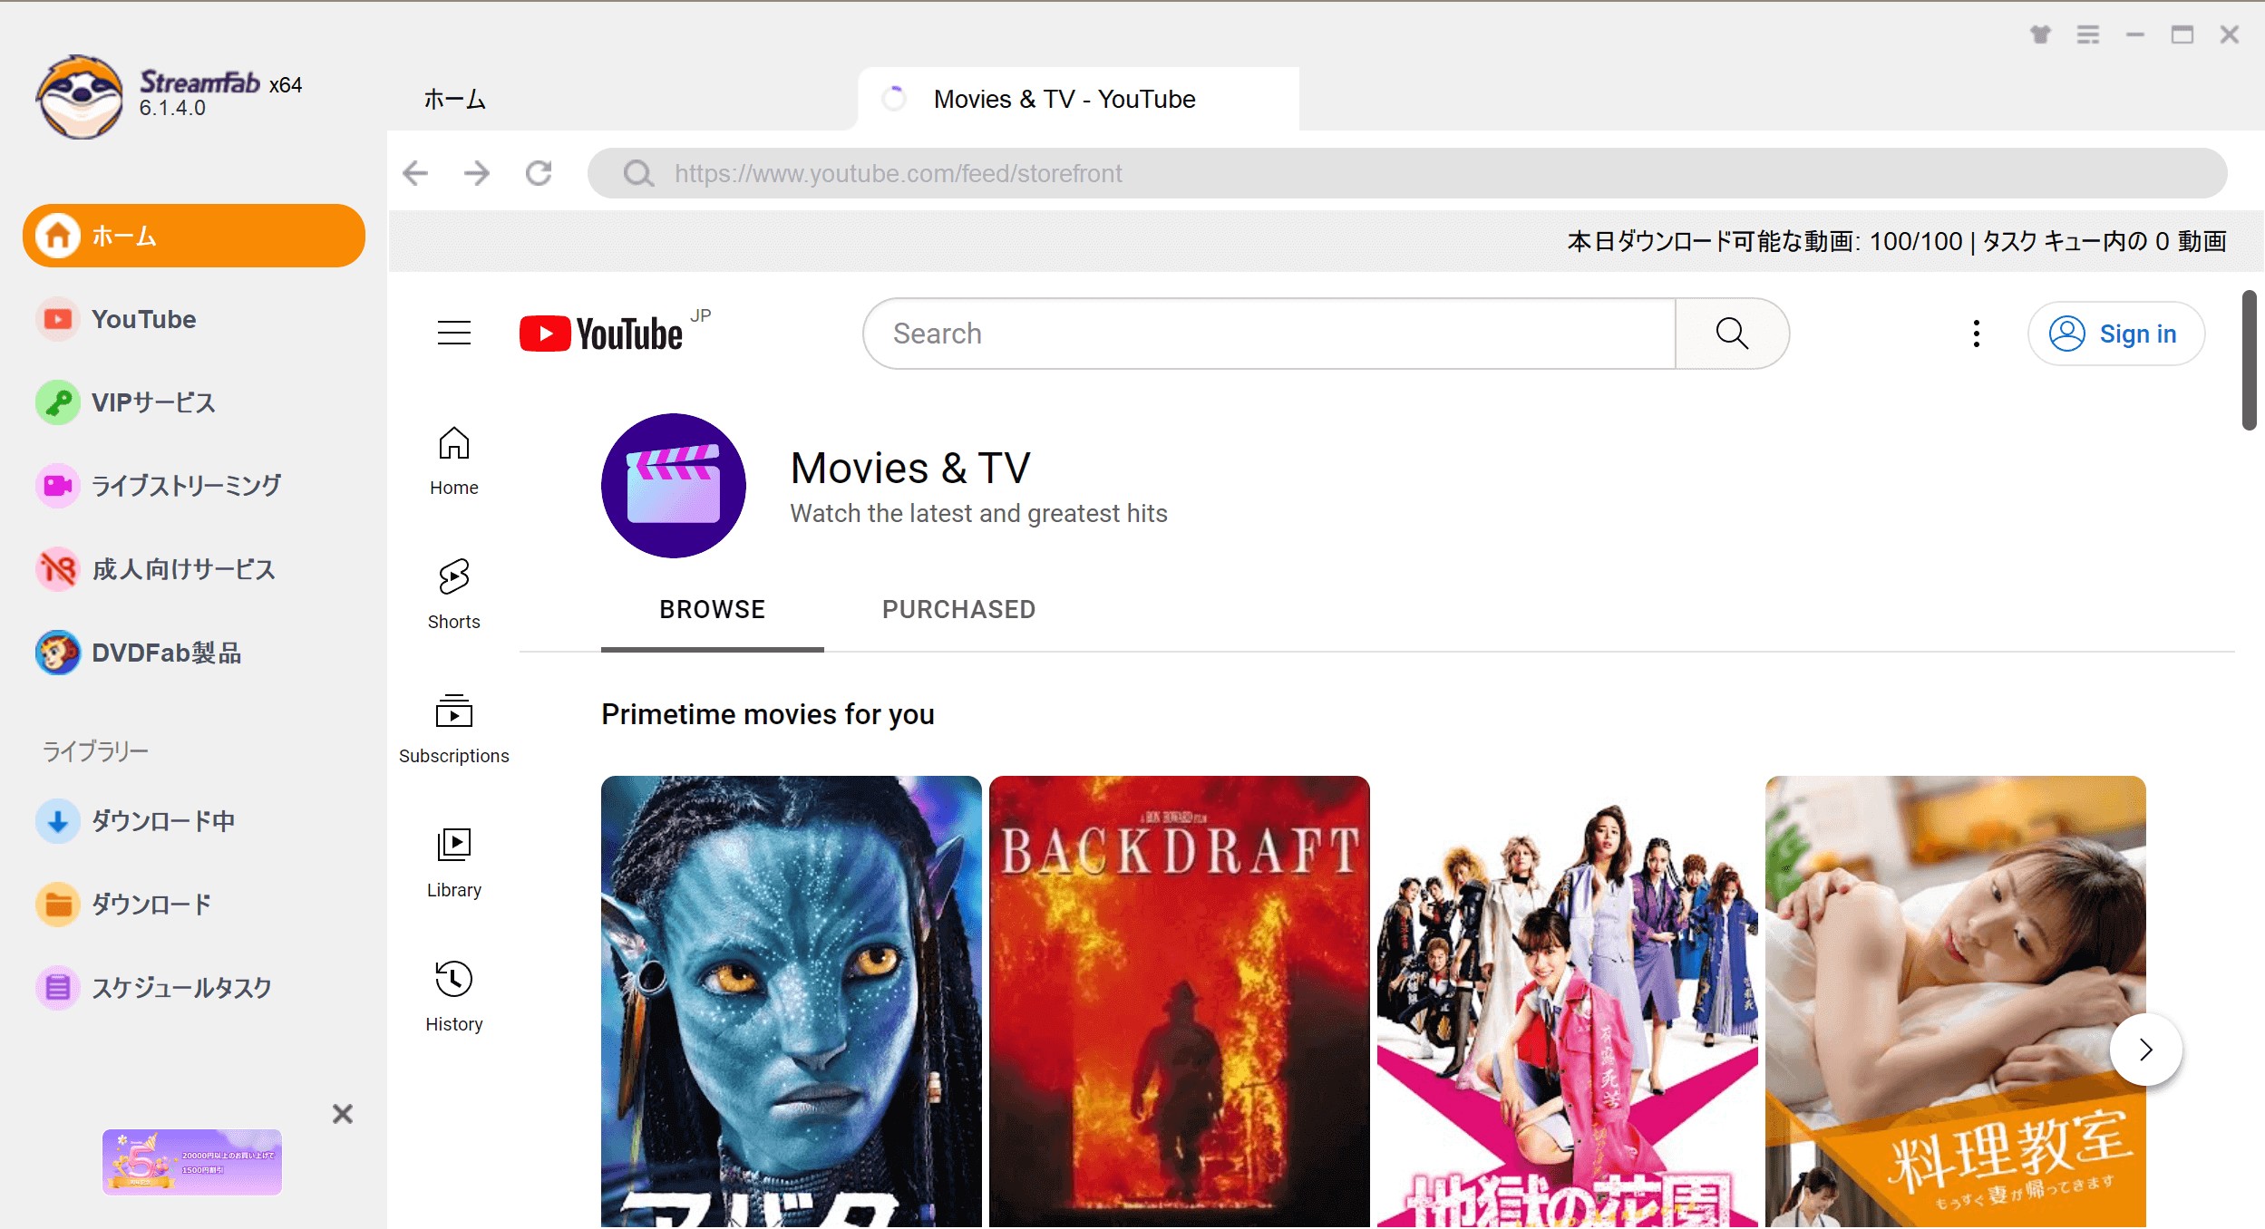Open YouTube settings three-dot menu
This screenshot has height=1229, width=2265.
pyautogui.click(x=1977, y=334)
